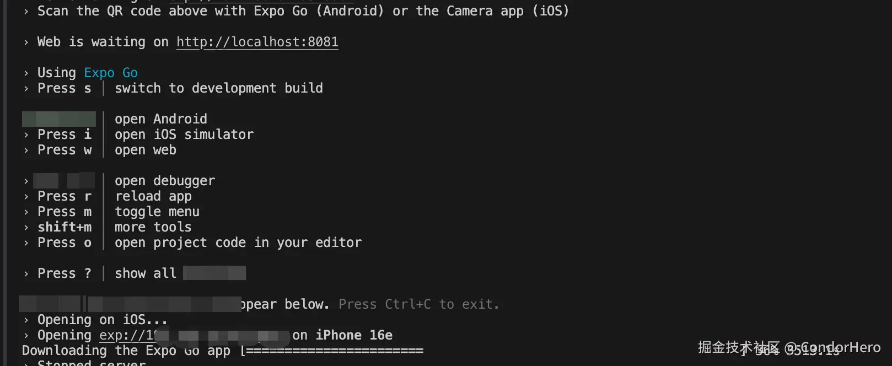Click the bold 'iPhone 16e' text
This screenshot has width=892, height=366.
point(354,335)
